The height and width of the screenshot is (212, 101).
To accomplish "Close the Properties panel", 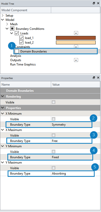I will coord(98,78).
